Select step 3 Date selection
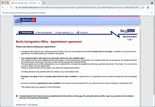 click(x=63, y=32)
